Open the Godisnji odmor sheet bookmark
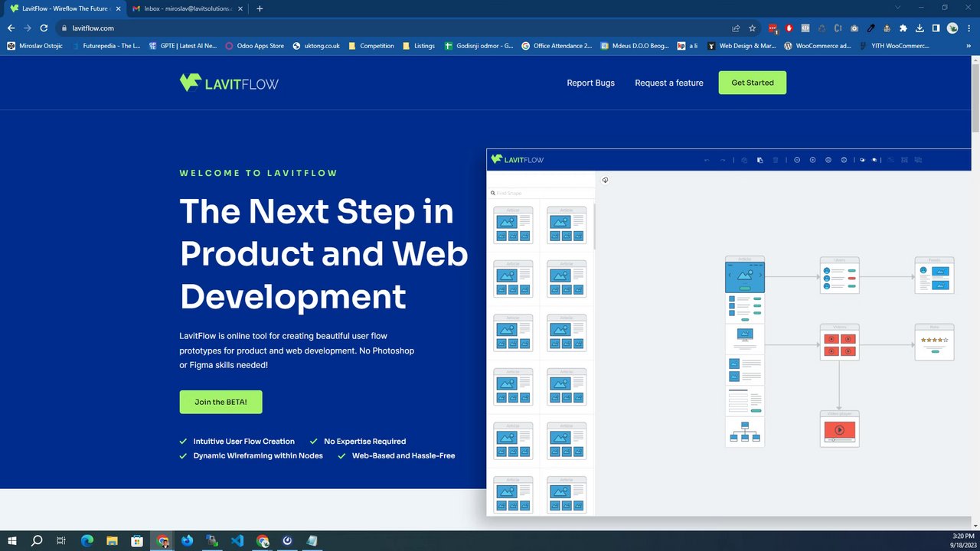The height and width of the screenshot is (551, 980). 479,46
